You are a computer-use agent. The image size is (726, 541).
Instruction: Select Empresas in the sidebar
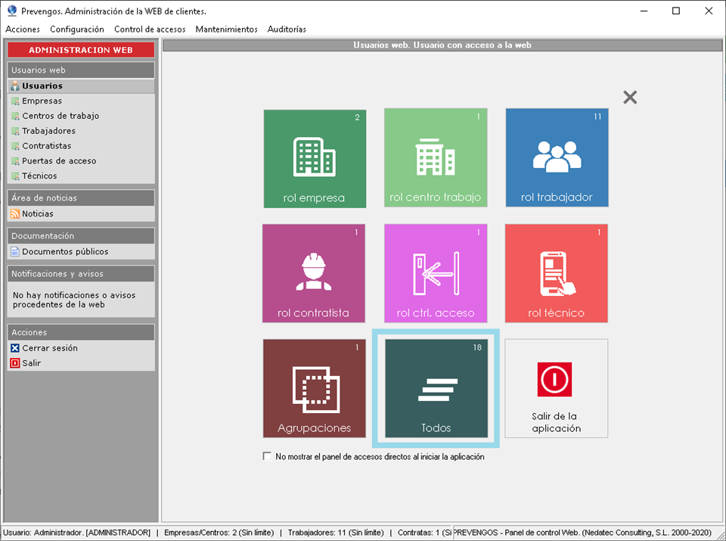[x=42, y=101]
